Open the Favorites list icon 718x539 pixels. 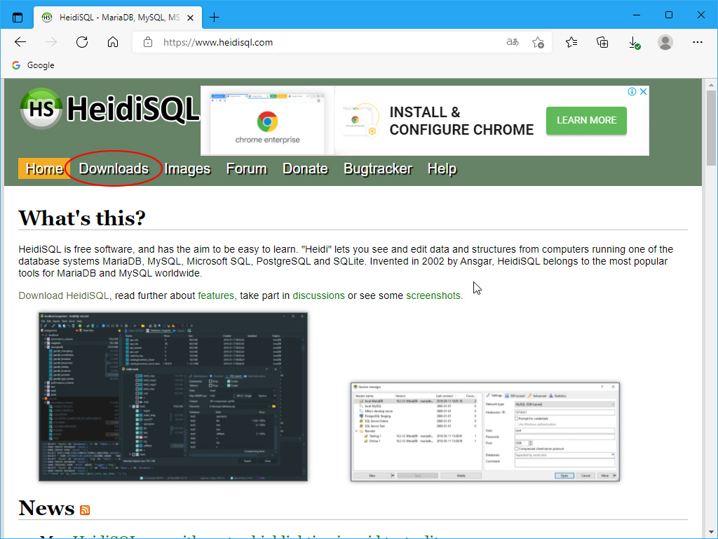571,42
